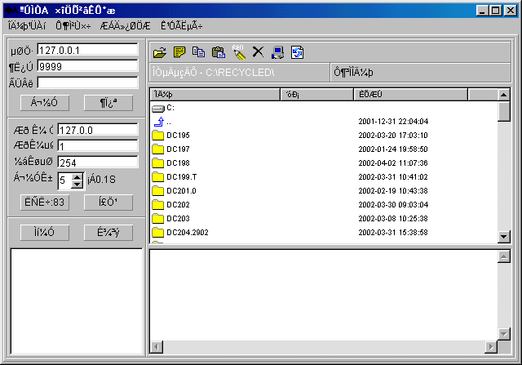
Task: Open the 'ÆÁÄ»¿ØÖÆ' menu in the menu bar
Action: click(125, 25)
